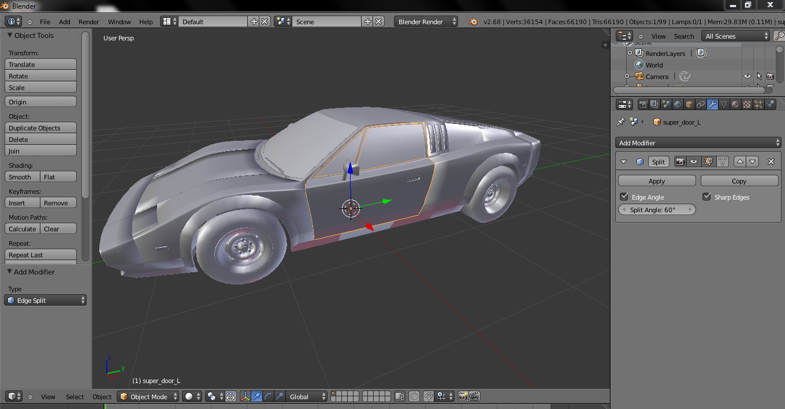Open the Physics properties tab
Viewport: 785px width, 409px height.
click(x=770, y=104)
